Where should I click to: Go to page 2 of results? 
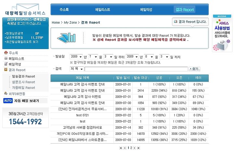click(x=131, y=148)
